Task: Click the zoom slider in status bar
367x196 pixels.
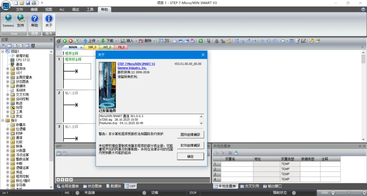Action: (x=349, y=193)
